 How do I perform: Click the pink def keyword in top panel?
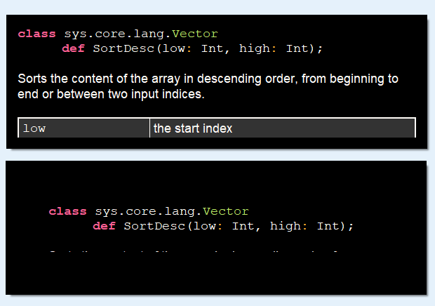click(74, 48)
